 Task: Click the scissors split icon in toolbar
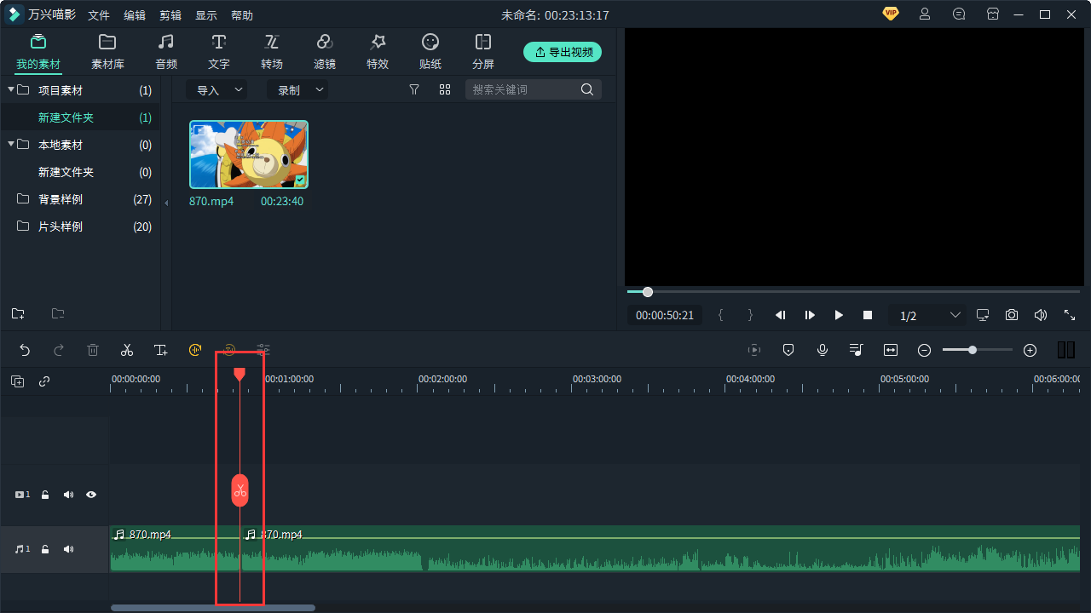127,350
